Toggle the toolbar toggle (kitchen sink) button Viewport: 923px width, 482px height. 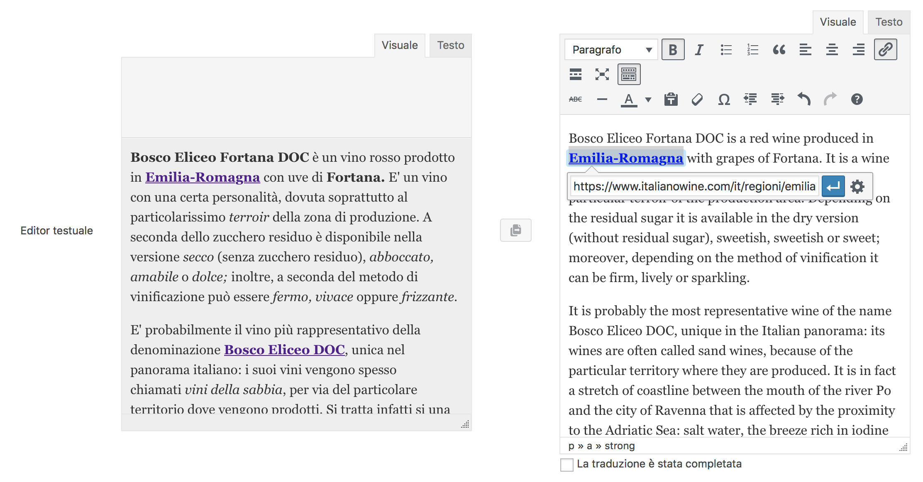pos(629,75)
